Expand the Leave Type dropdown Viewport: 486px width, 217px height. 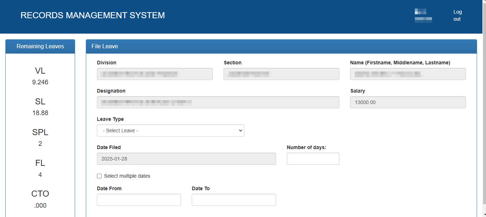point(170,130)
